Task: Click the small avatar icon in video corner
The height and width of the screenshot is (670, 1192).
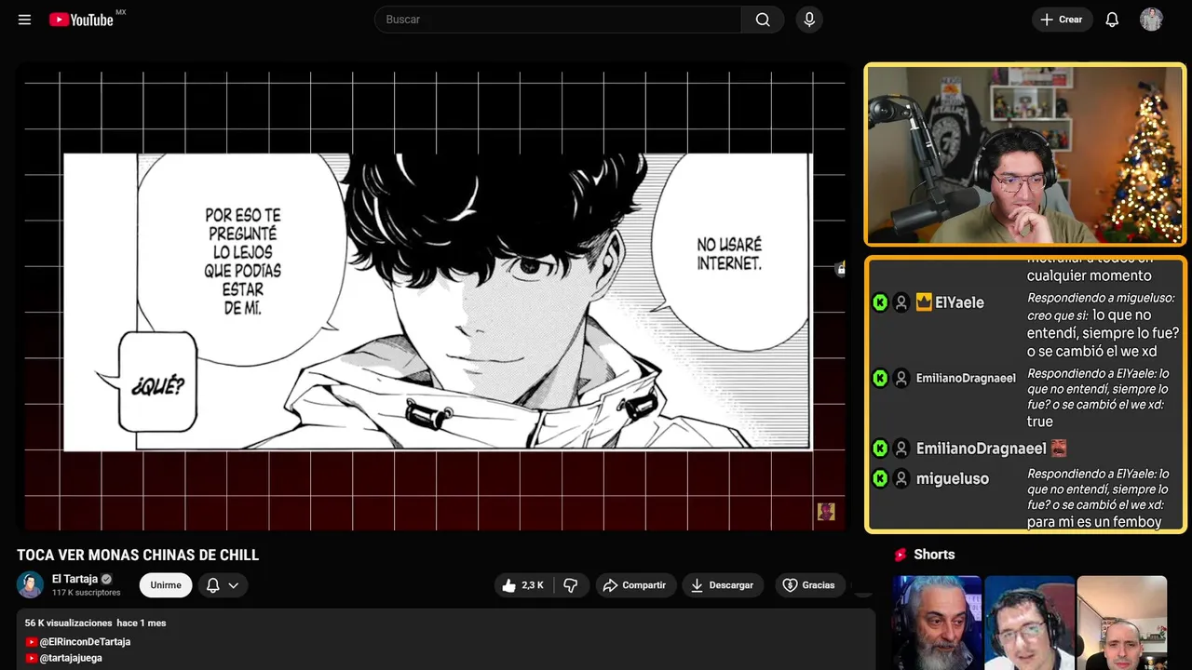Action: [826, 512]
